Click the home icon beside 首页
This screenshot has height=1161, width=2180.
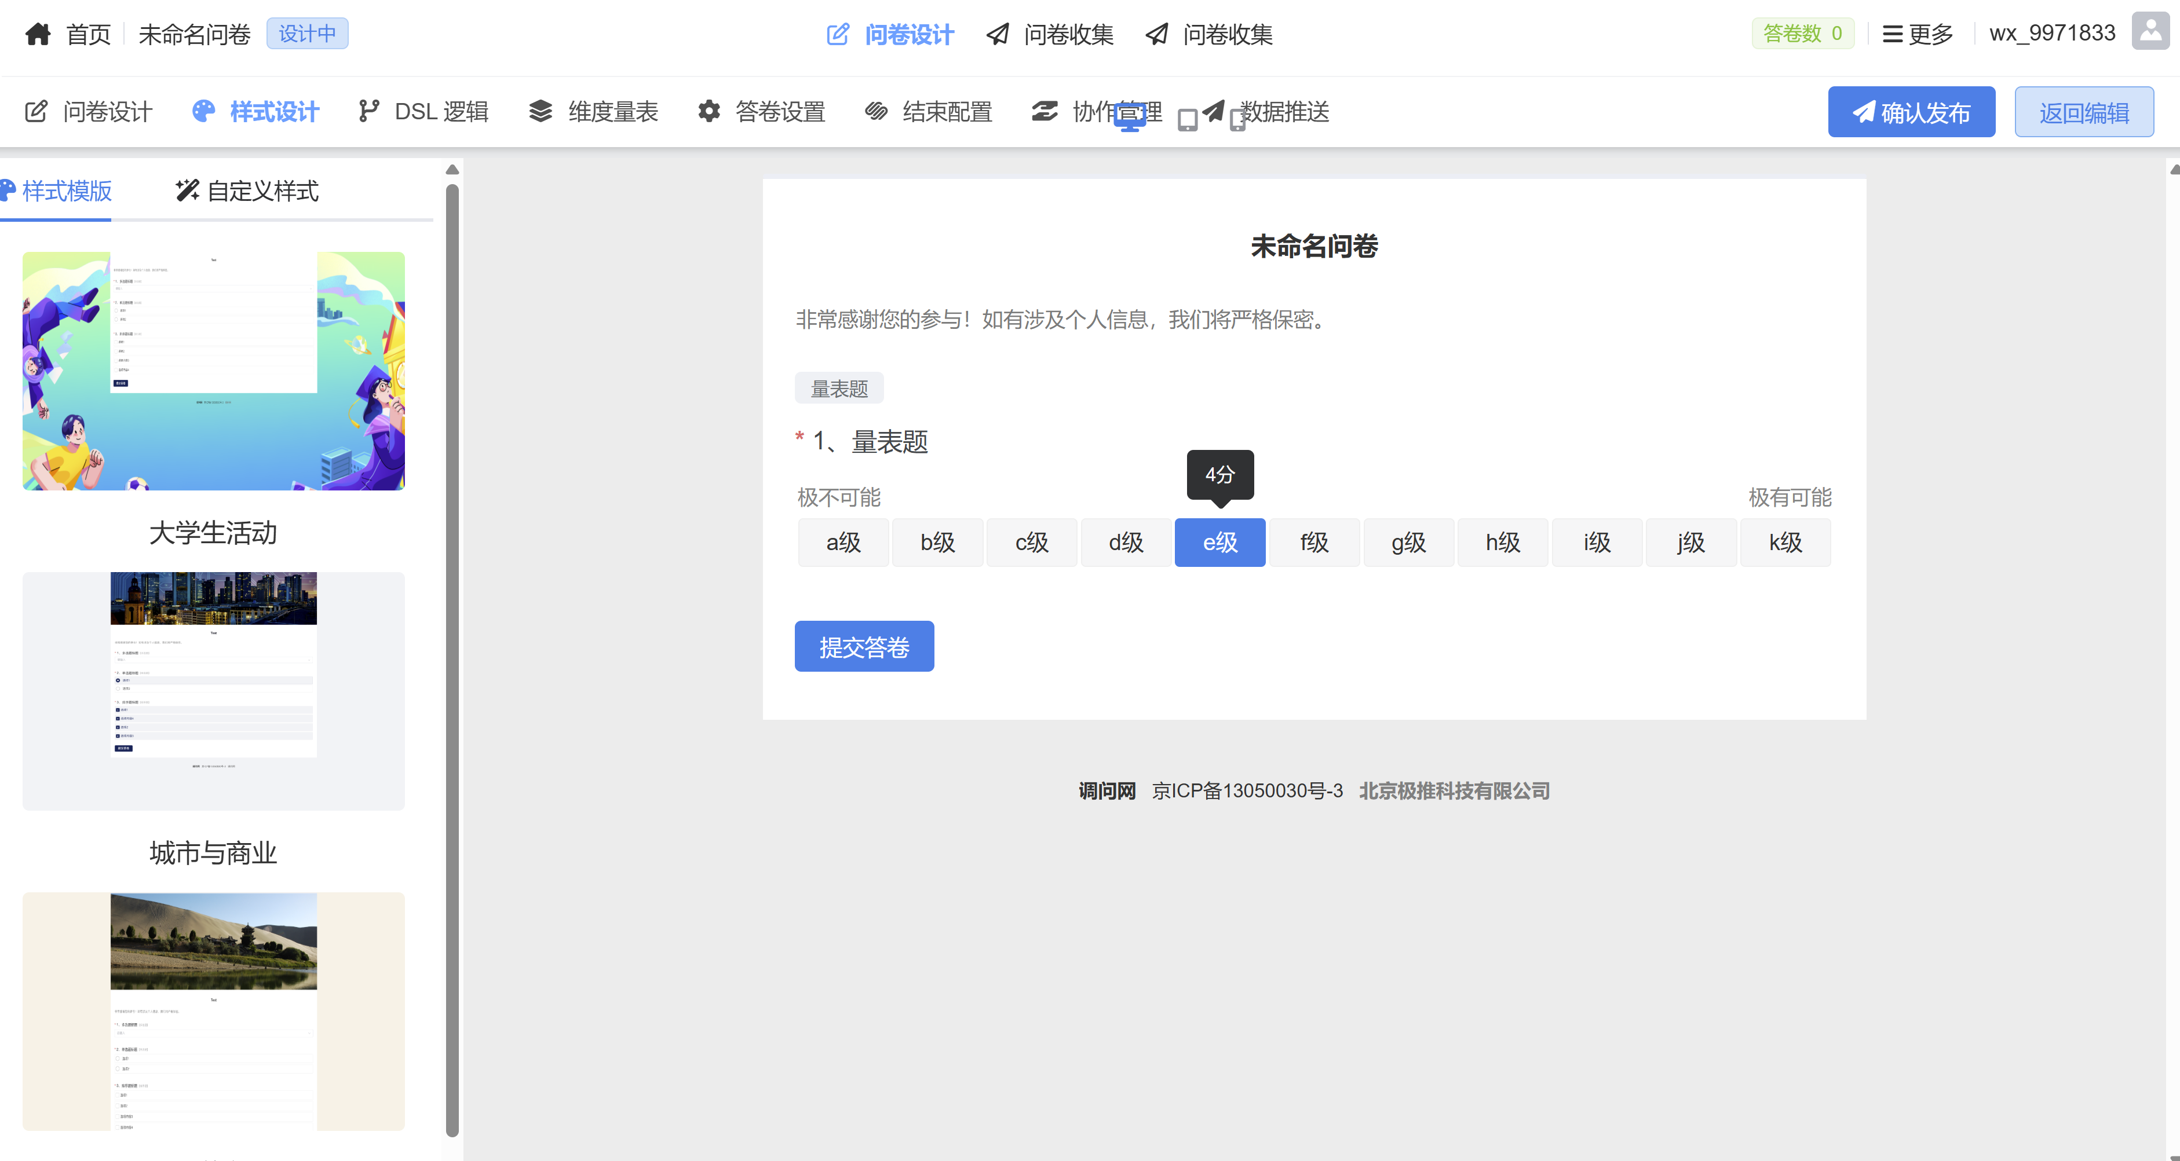(x=38, y=34)
